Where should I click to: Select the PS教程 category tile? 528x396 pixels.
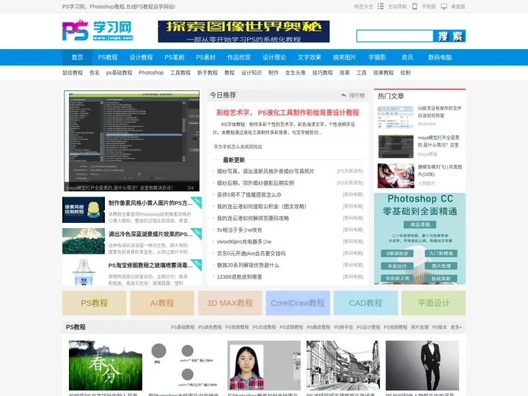[95, 303]
